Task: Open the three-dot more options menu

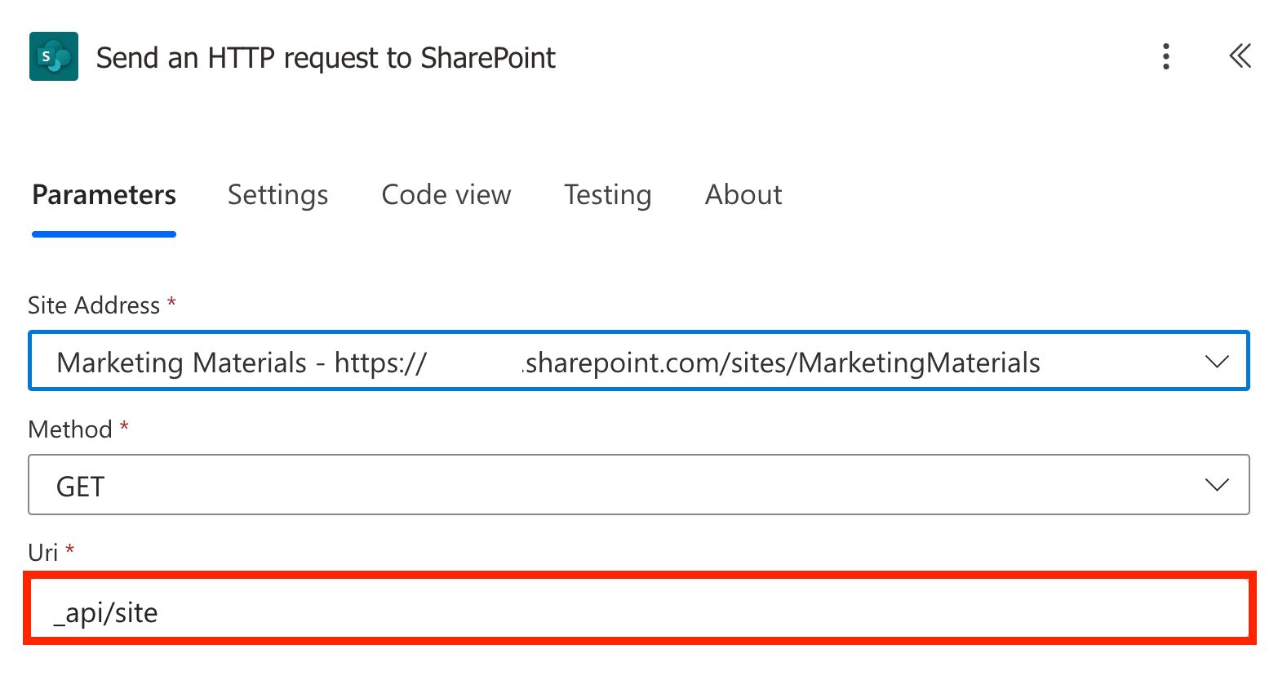Action: click(1166, 56)
